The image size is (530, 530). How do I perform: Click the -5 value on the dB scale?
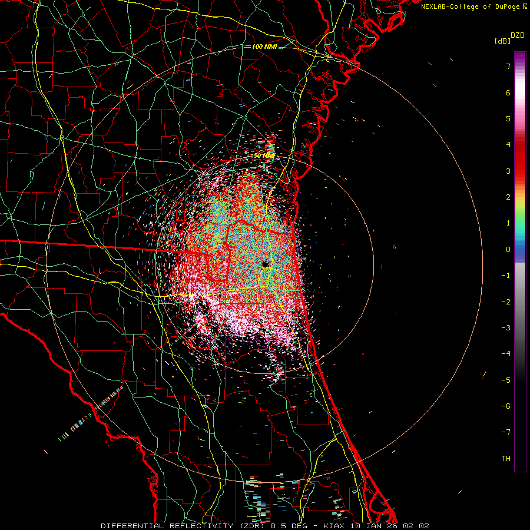click(x=506, y=380)
